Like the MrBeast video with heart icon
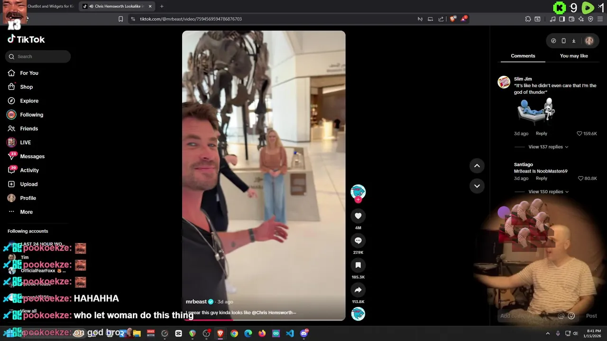This screenshot has height=341, width=607. pos(358,216)
